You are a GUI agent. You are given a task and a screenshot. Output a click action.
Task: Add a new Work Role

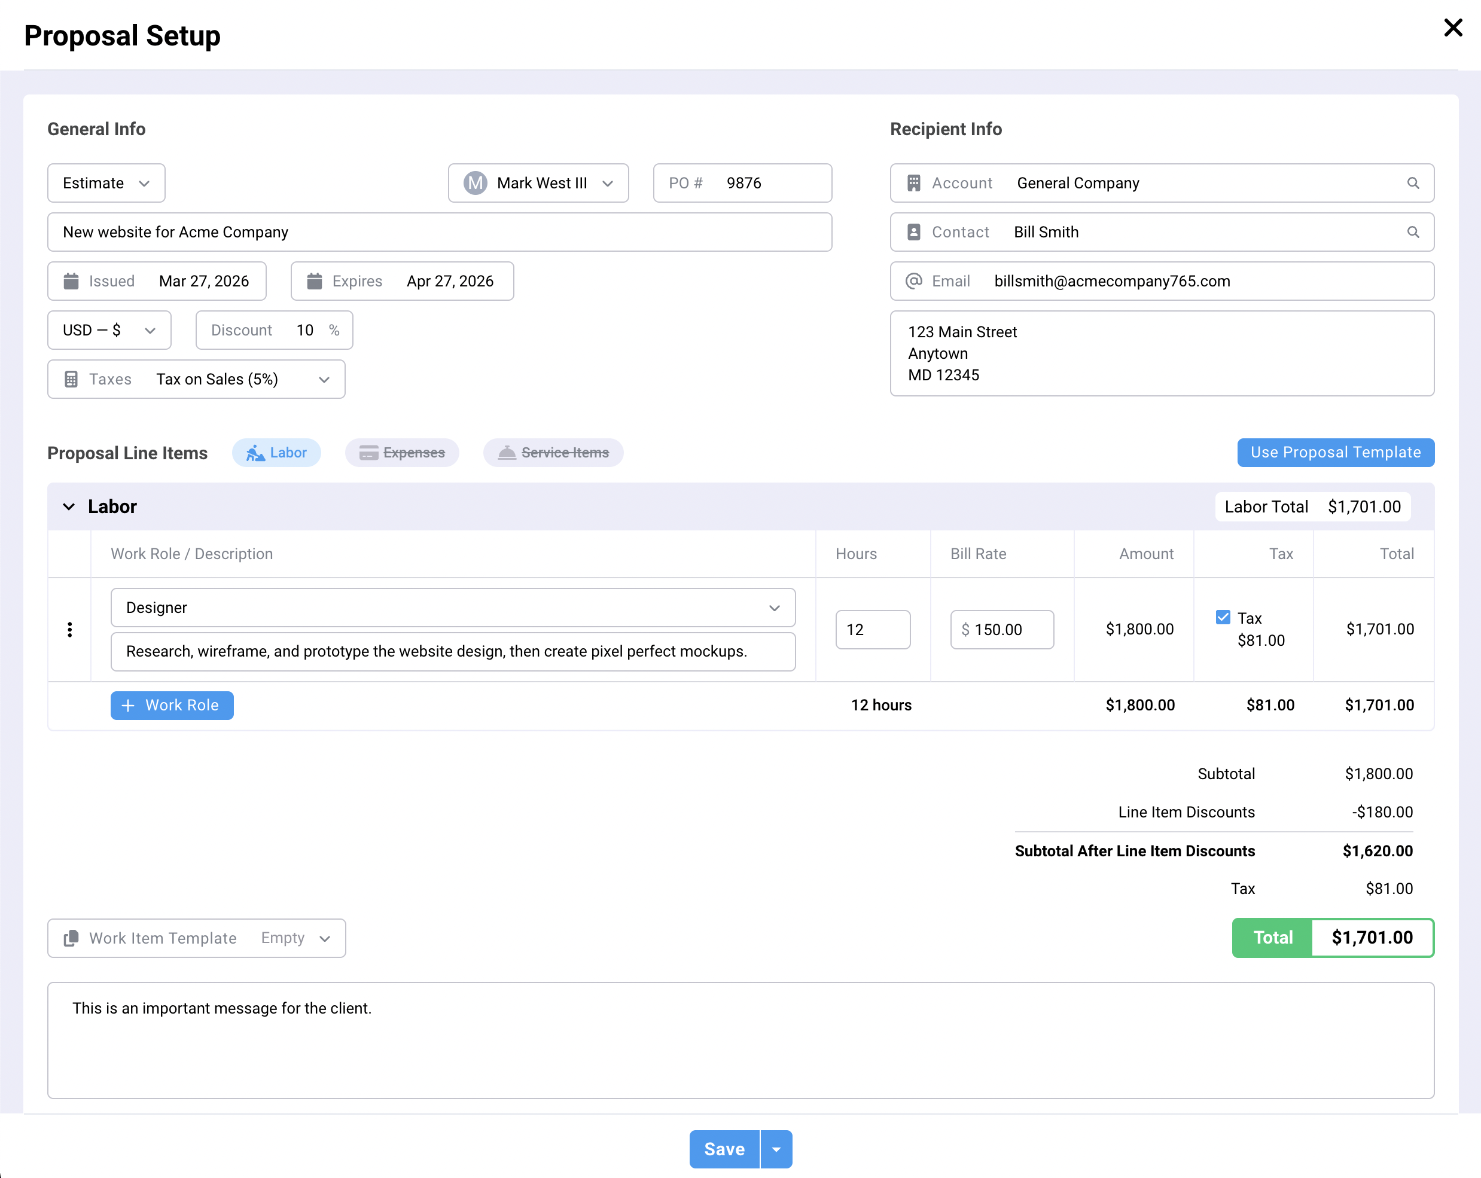[x=172, y=705]
